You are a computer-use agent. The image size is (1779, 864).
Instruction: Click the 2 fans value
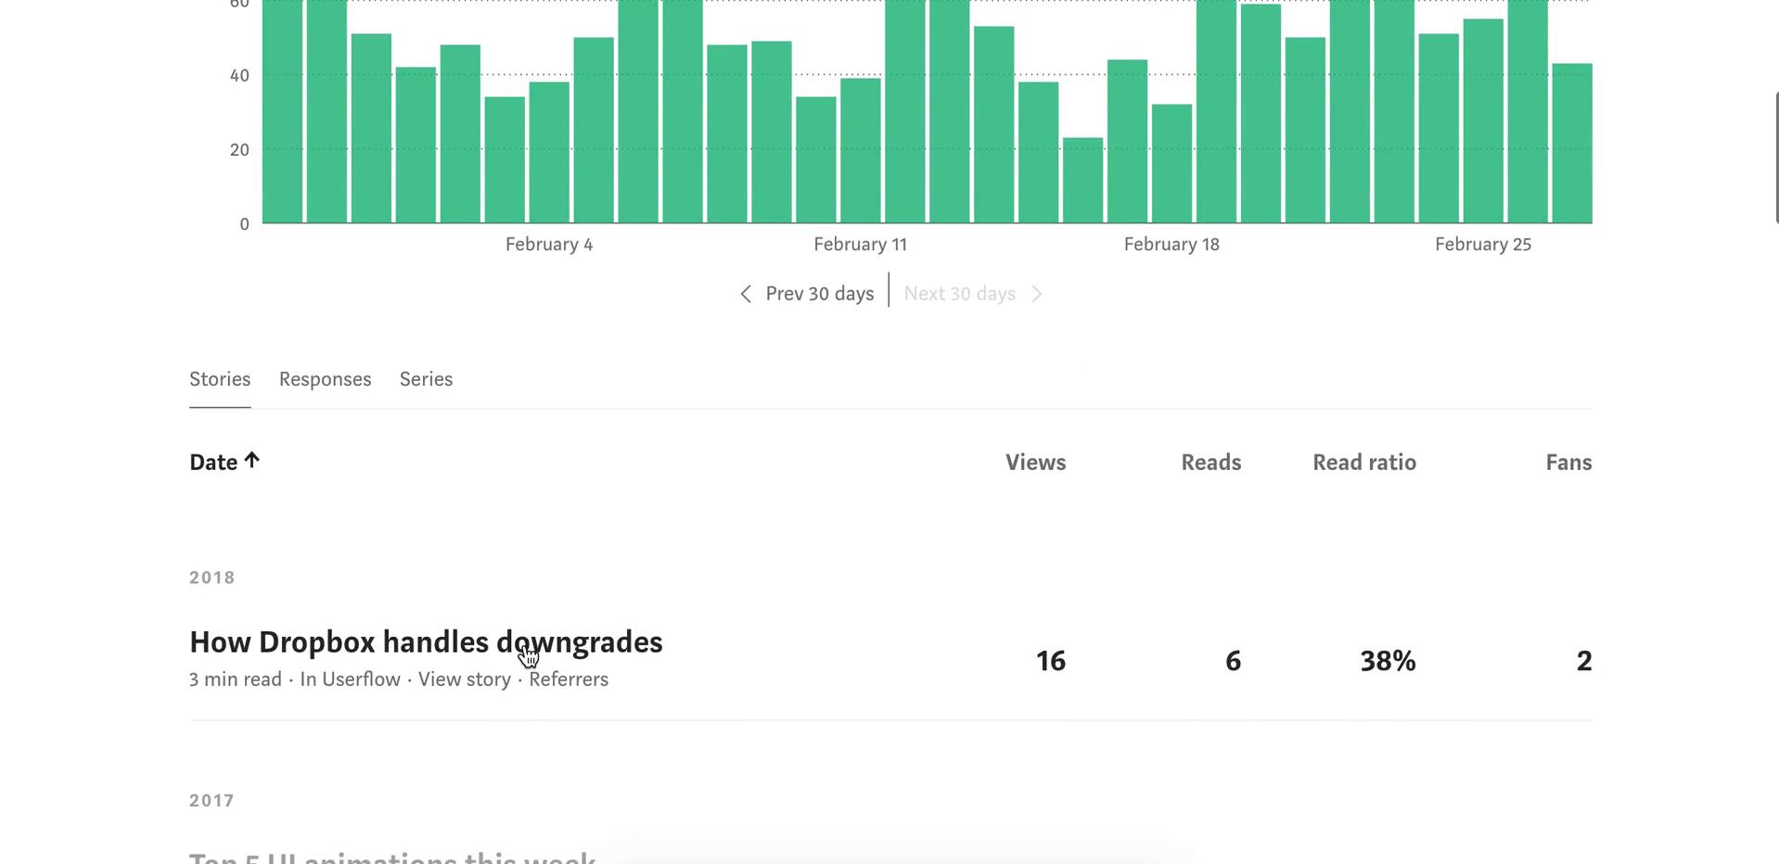tap(1584, 661)
